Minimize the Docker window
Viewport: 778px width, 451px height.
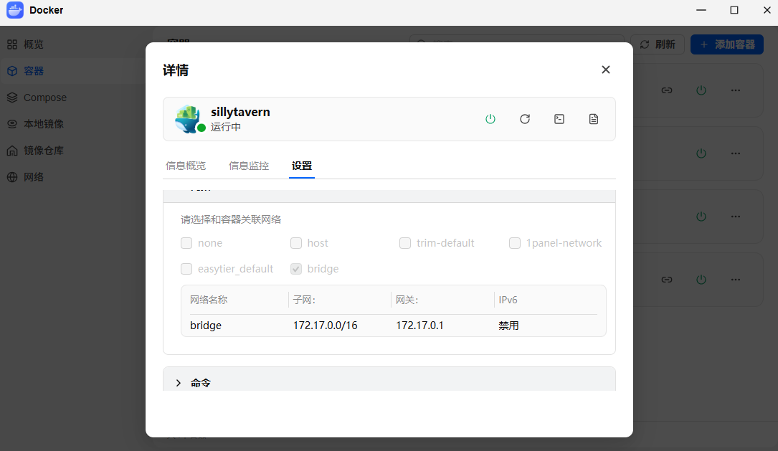(701, 10)
